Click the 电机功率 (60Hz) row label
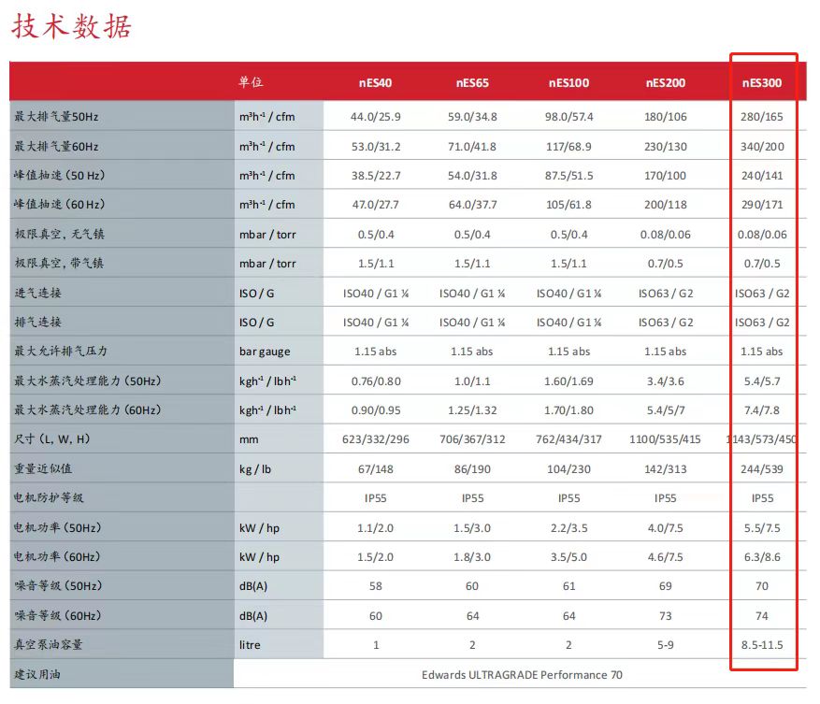The image size is (820, 704). point(58,556)
